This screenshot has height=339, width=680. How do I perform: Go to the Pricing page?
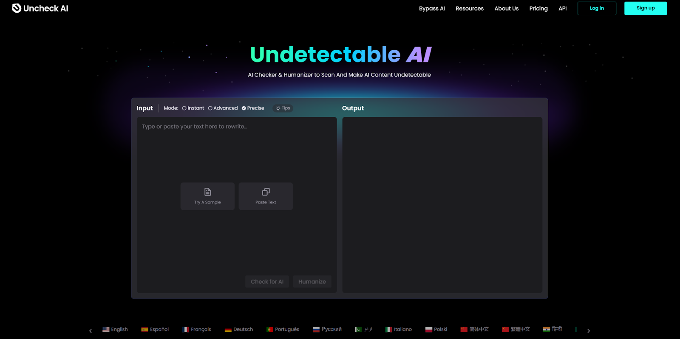[538, 8]
